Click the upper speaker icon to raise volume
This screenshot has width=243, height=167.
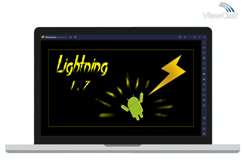point(204,48)
